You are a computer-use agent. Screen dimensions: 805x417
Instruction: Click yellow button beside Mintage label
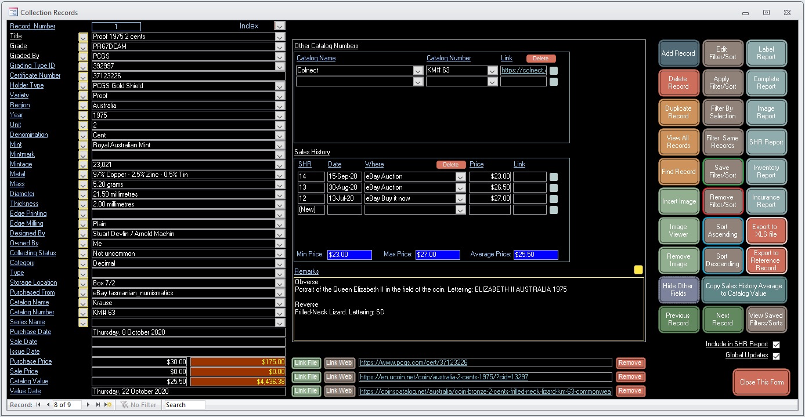(83, 165)
